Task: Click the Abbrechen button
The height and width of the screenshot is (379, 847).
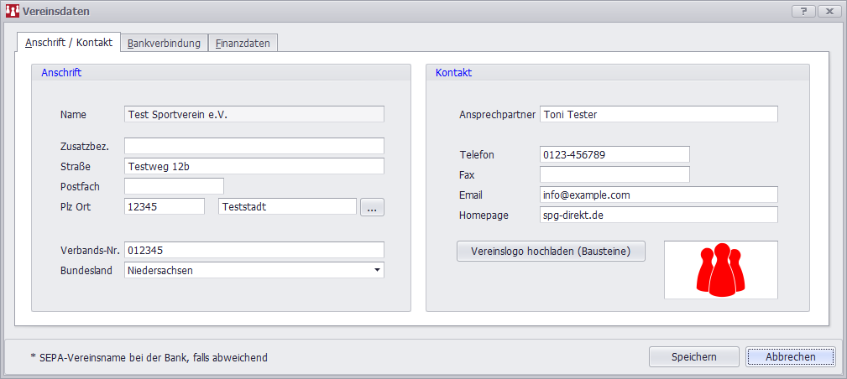Action: click(x=790, y=356)
